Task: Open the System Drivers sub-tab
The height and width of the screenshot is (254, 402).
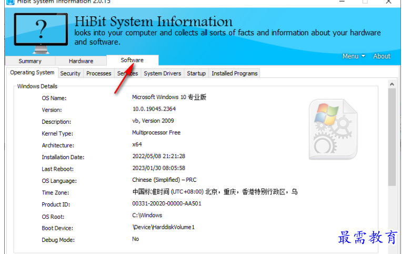Action: (x=162, y=73)
